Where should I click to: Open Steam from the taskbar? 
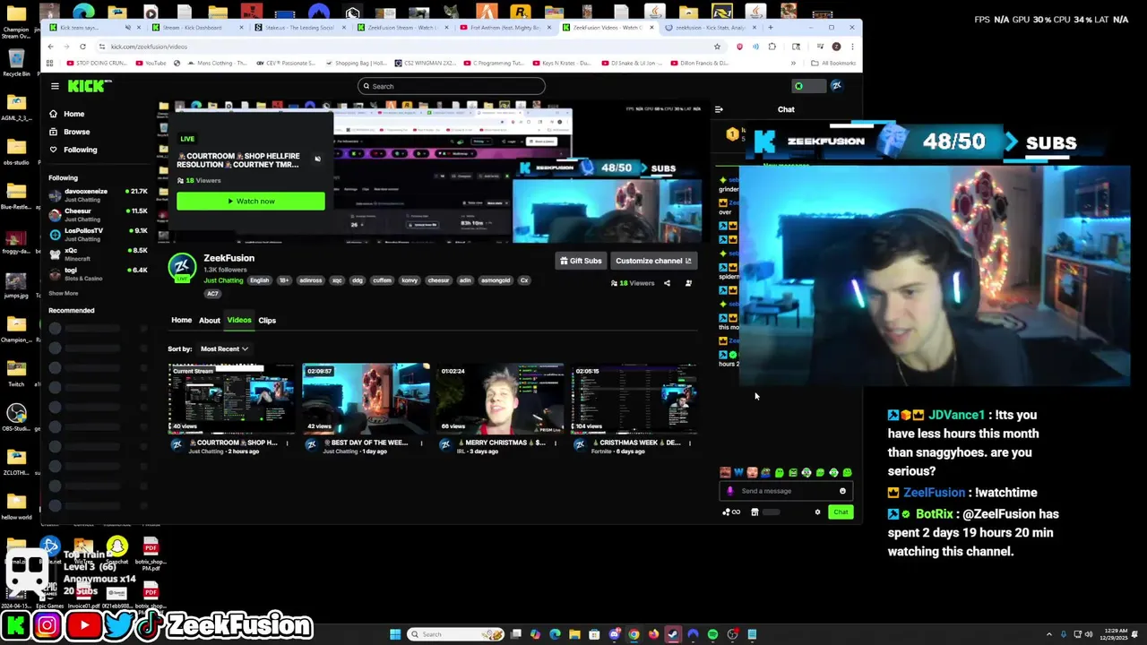click(673, 634)
